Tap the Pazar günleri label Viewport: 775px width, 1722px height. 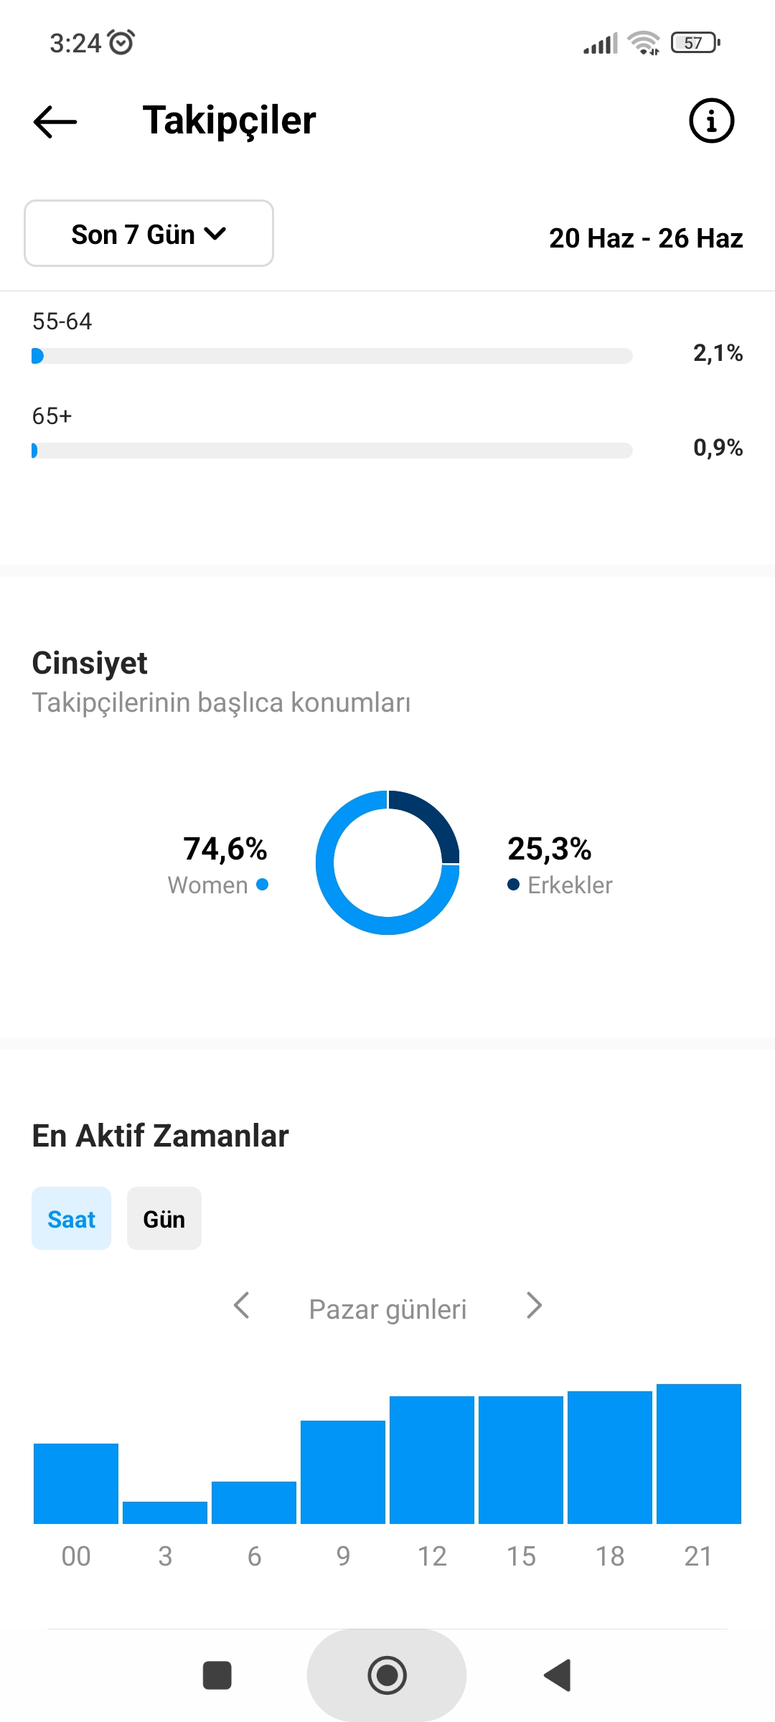coord(387,1309)
